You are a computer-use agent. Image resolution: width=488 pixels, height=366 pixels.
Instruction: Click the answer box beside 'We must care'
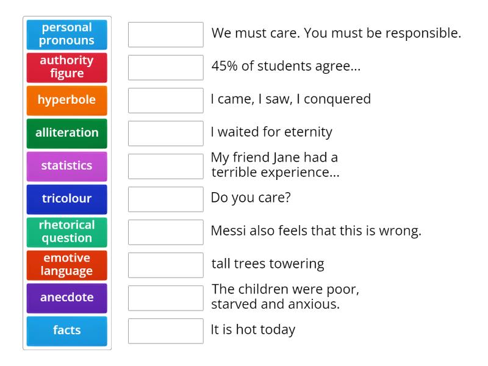pyautogui.click(x=165, y=35)
